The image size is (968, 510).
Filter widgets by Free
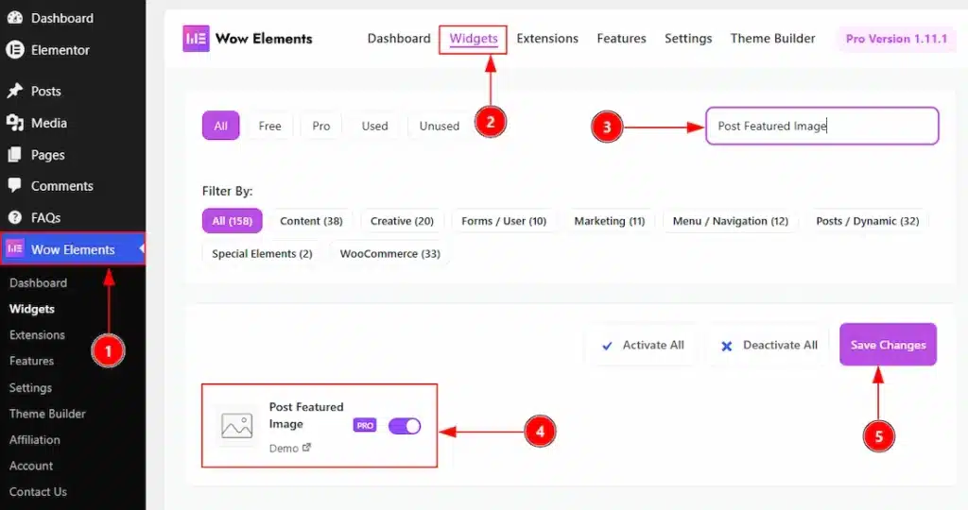point(269,126)
